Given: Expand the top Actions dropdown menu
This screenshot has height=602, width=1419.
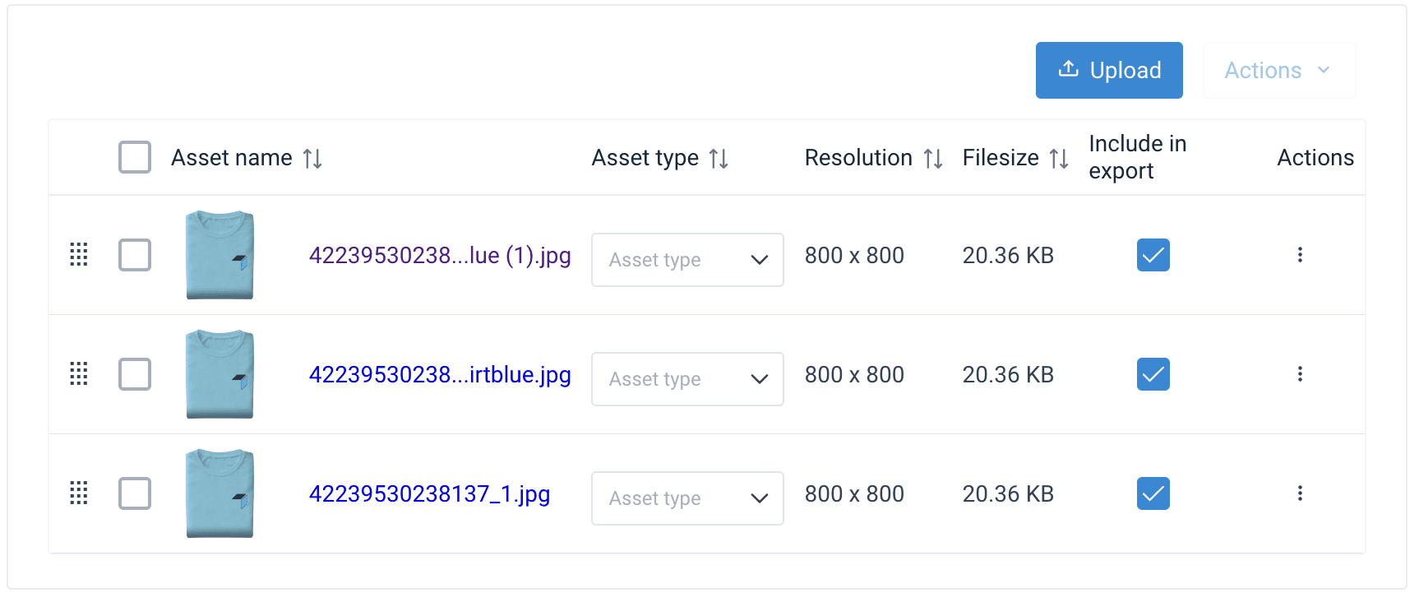Looking at the screenshot, I should 1278,71.
